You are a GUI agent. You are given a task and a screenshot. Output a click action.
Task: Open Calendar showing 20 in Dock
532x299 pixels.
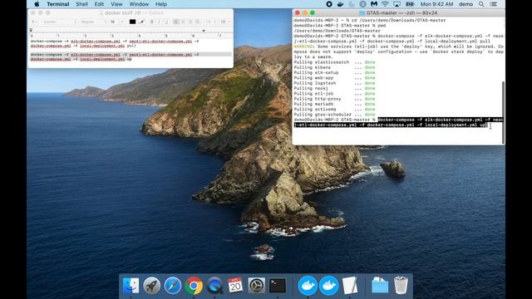[235, 286]
